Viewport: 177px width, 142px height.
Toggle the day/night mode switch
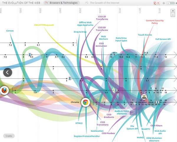[x=170, y=3]
